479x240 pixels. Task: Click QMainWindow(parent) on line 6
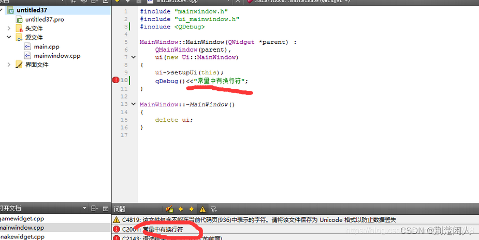(x=193, y=50)
